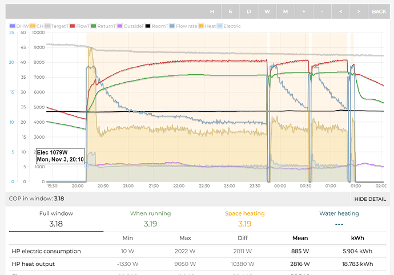Switch to the D (day) view
394x275 pixels.
point(248,11)
